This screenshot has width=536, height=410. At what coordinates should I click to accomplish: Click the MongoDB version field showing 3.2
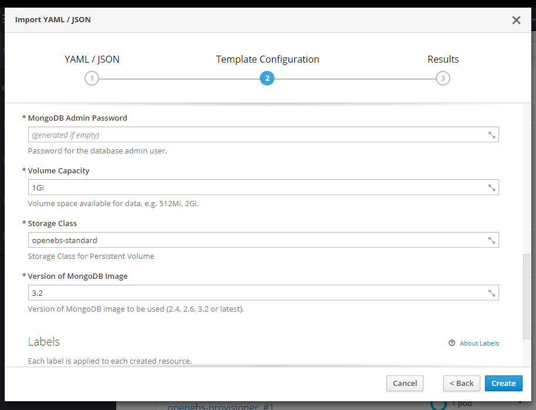[263, 293]
